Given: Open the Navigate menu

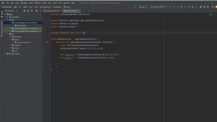Looking at the screenshot, I should 24,3.
